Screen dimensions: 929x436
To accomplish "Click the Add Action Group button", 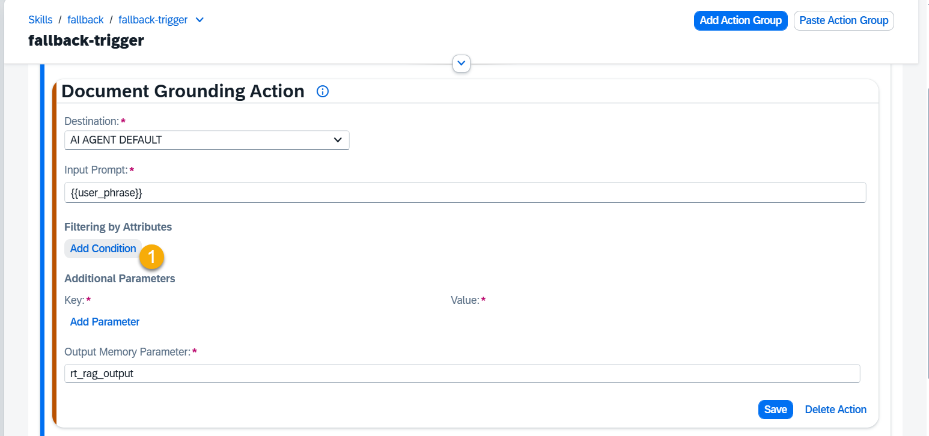I will coord(740,20).
